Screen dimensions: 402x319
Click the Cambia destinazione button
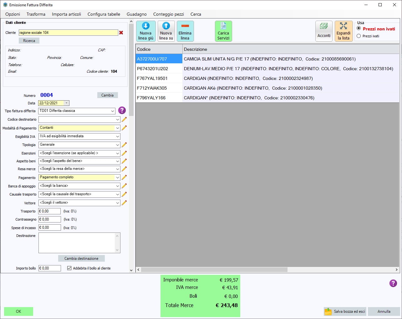coord(81,259)
